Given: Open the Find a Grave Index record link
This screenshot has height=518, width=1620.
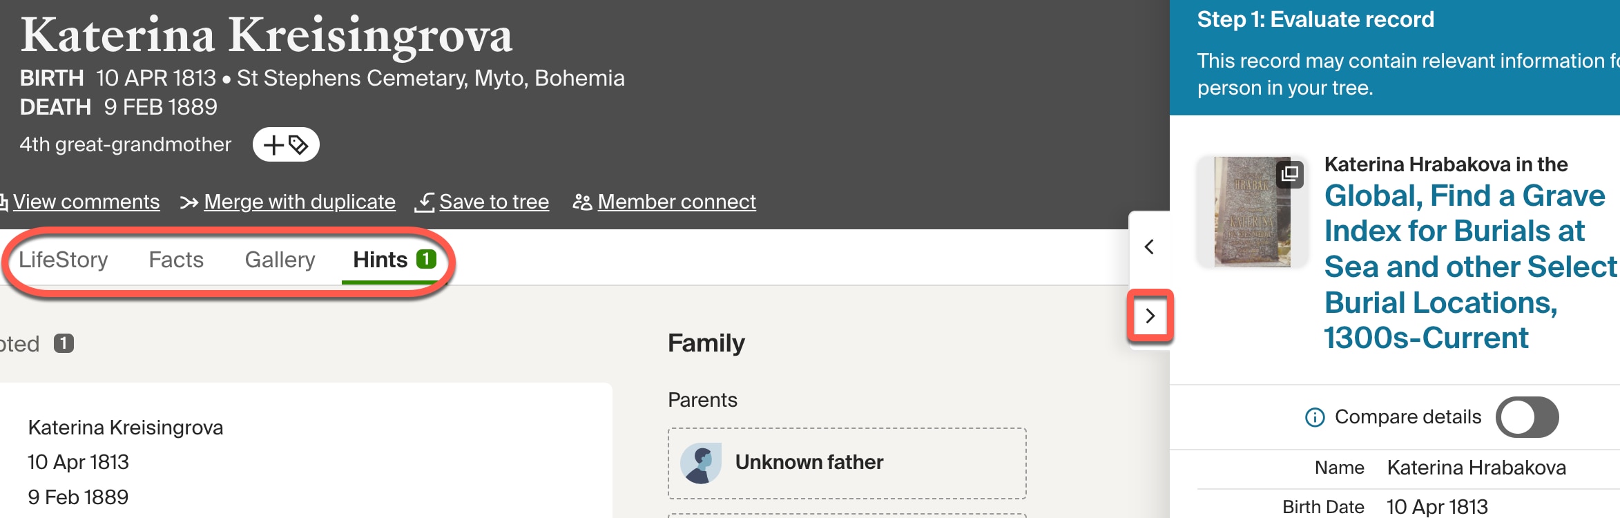Looking at the screenshot, I should pyautogui.click(x=1464, y=266).
